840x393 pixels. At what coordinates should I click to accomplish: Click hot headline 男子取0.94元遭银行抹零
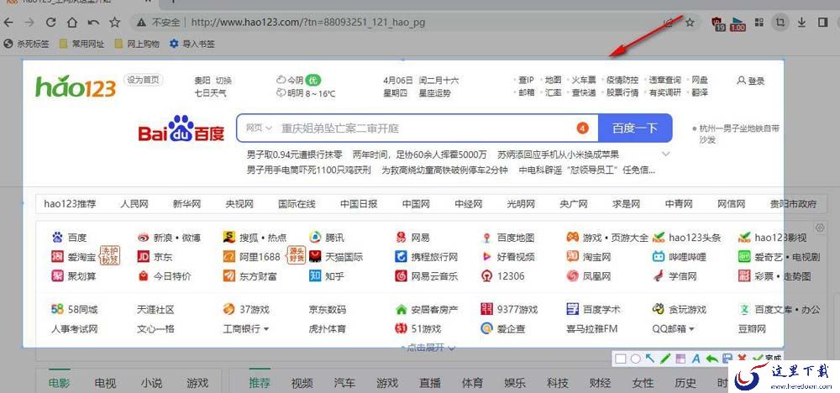[x=294, y=155]
